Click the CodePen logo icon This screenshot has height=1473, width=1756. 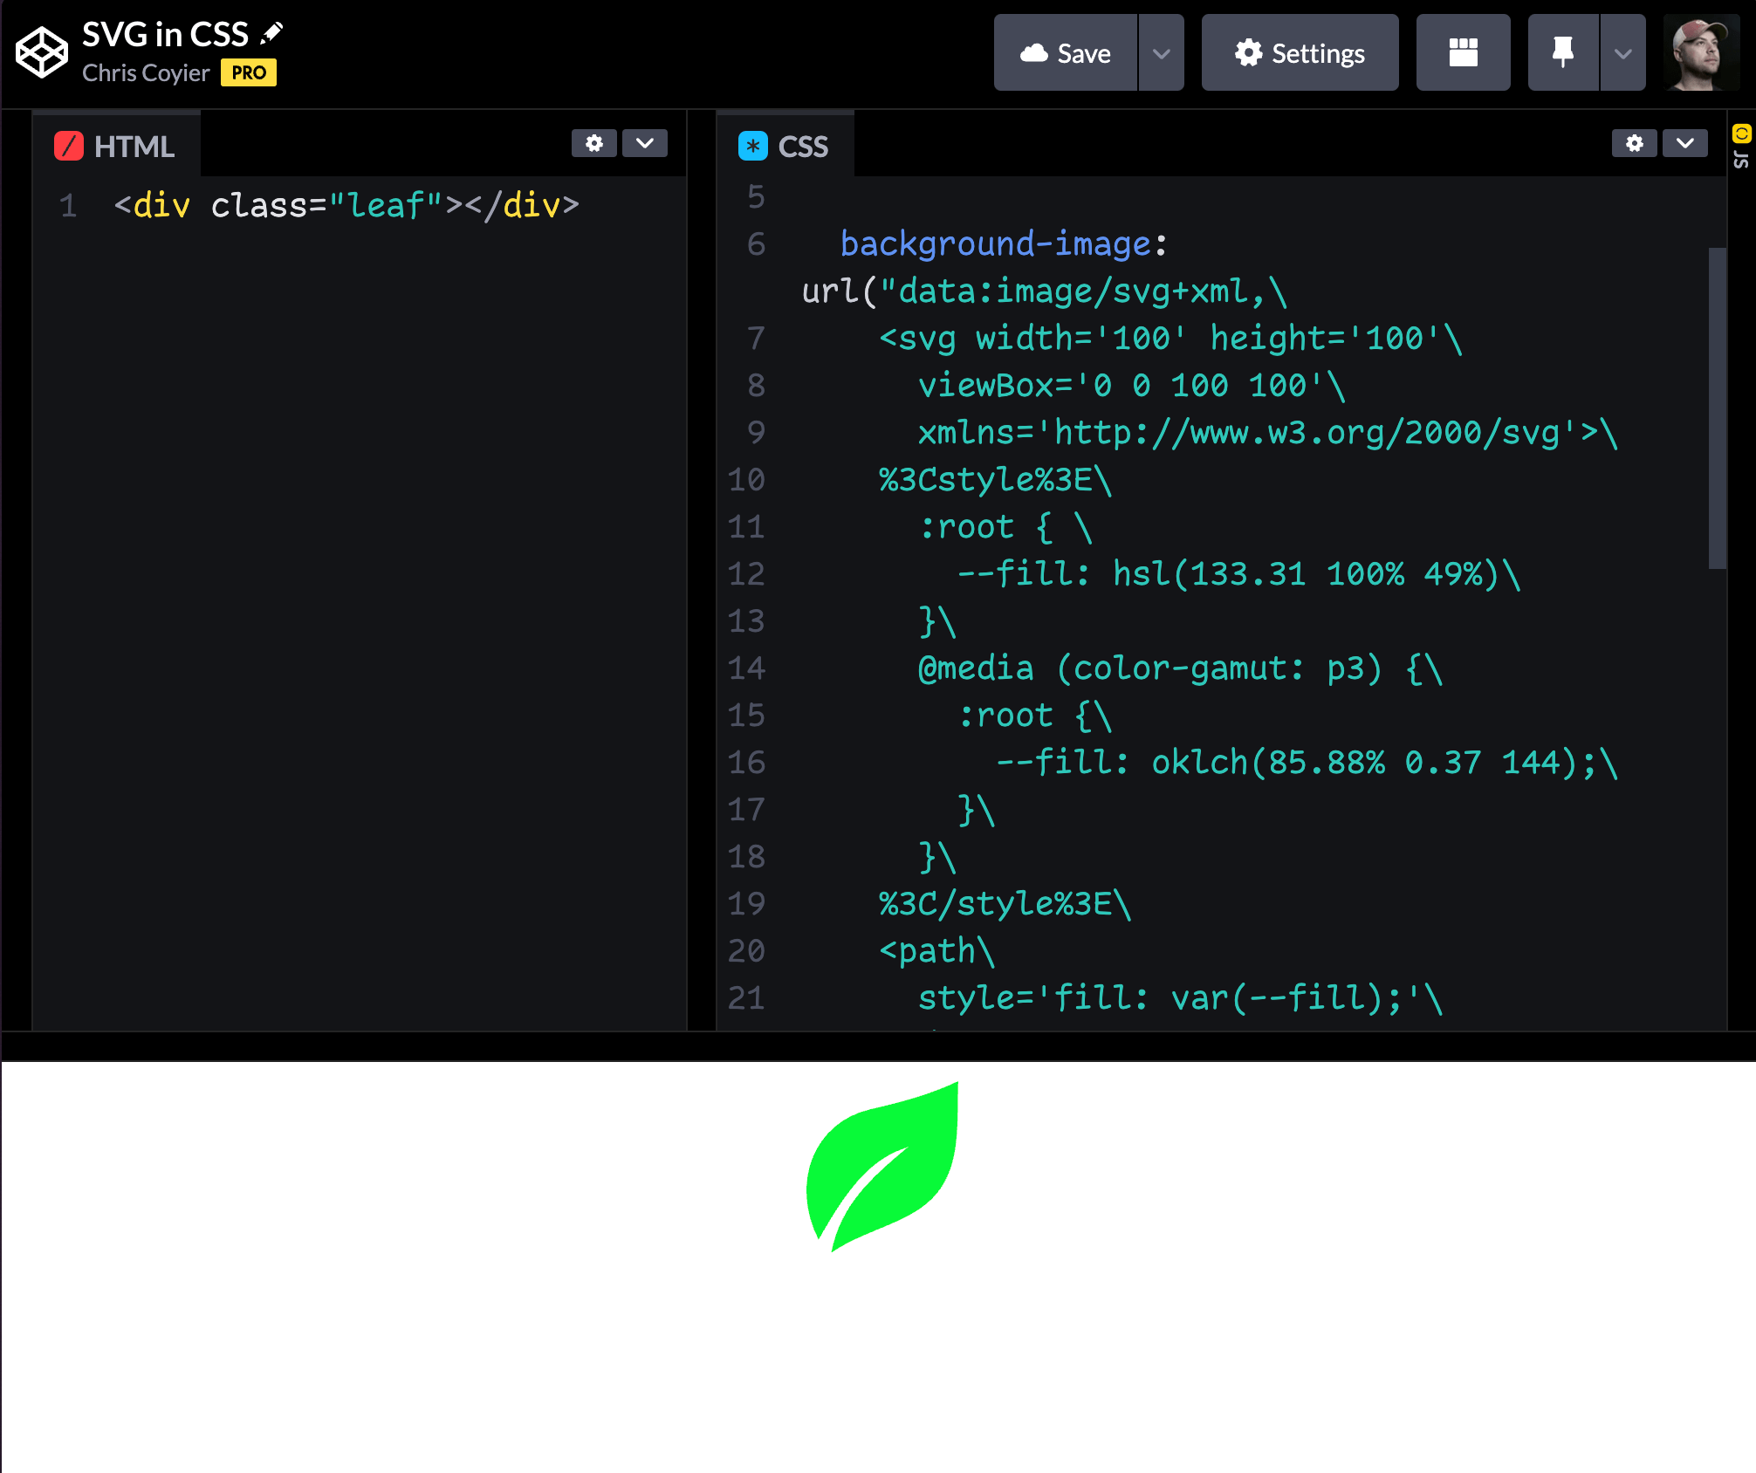click(41, 52)
